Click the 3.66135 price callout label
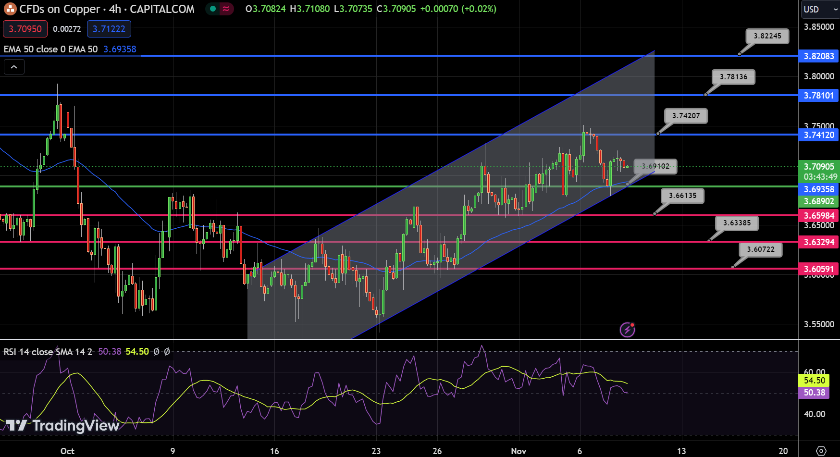 (683, 196)
